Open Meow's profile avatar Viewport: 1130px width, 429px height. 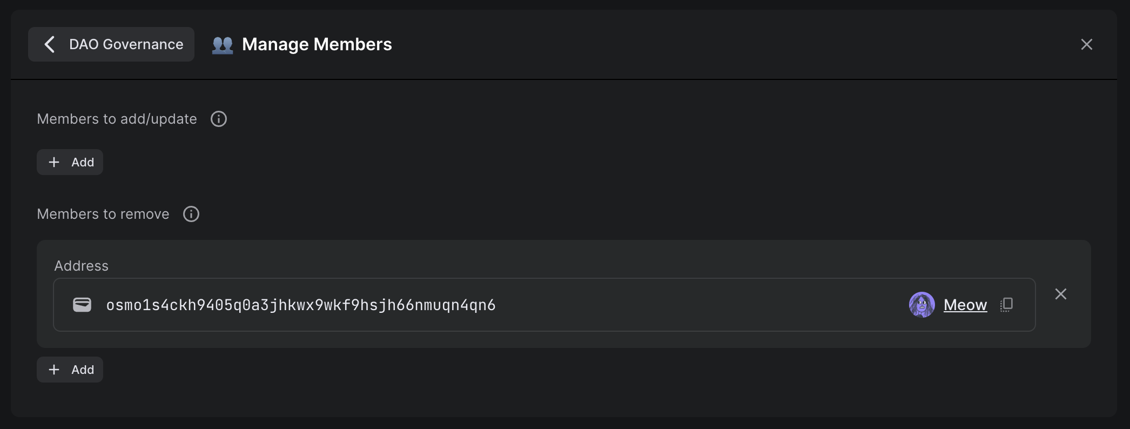922,305
